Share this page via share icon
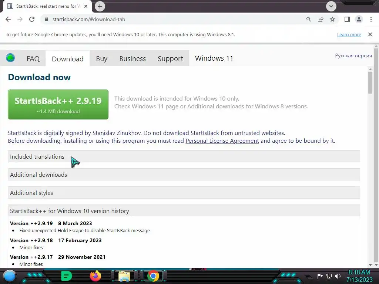379x284 pixels. click(x=321, y=19)
